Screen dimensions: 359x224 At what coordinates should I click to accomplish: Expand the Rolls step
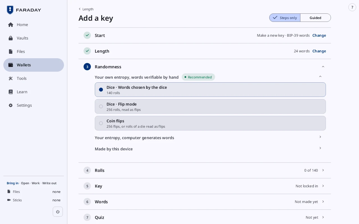(205, 170)
